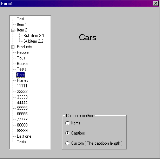Select the Items radio button
This screenshot has width=160, height=159.
(x=67, y=123)
